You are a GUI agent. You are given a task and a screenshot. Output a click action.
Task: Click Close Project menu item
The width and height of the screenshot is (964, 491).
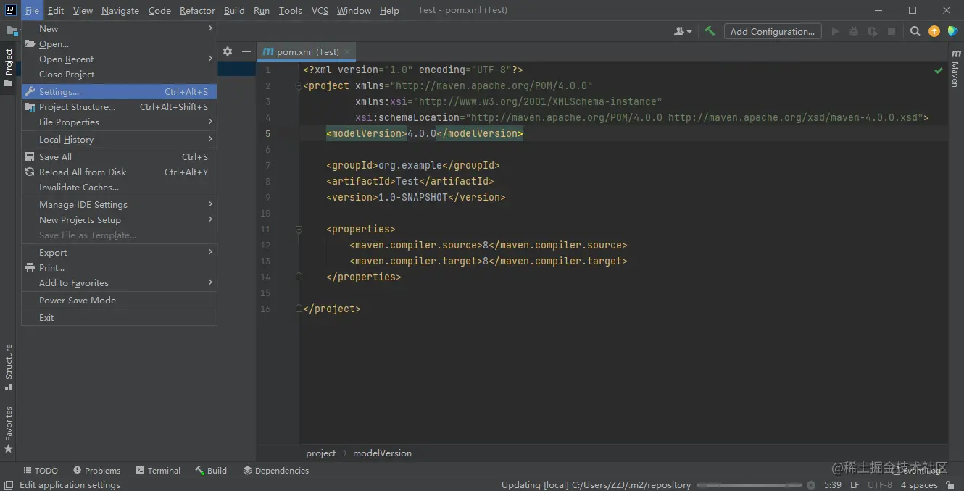pyautogui.click(x=120, y=75)
